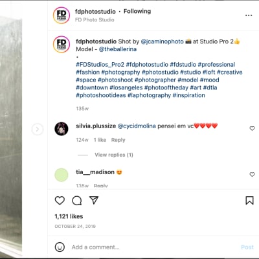View the 1,121 likes list
The height and width of the screenshot is (259, 259).
point(69,216)
